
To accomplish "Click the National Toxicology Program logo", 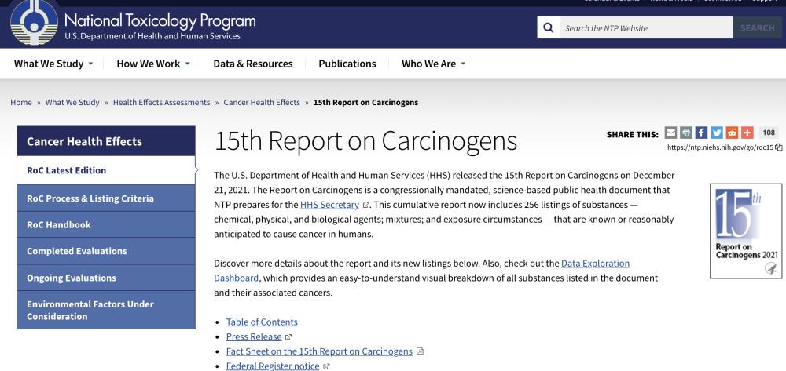I will (34, 23).
